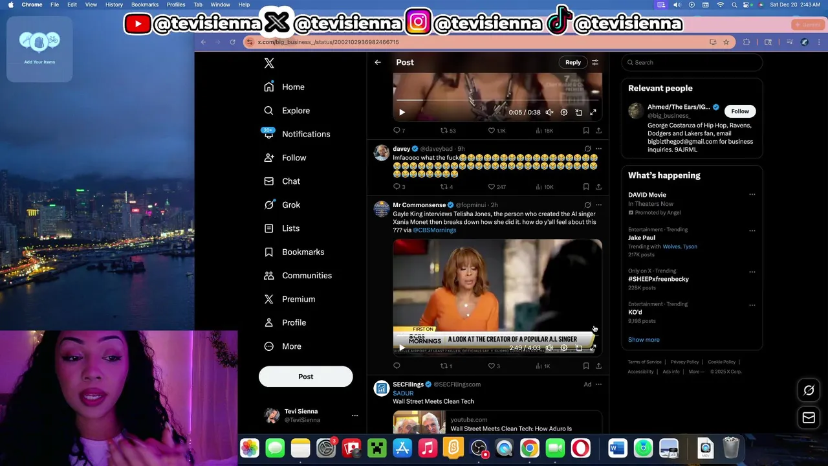Follow Ahmed/The Ears in Relevant people
The image size is (828, 466).
click(x=740, y=111)
